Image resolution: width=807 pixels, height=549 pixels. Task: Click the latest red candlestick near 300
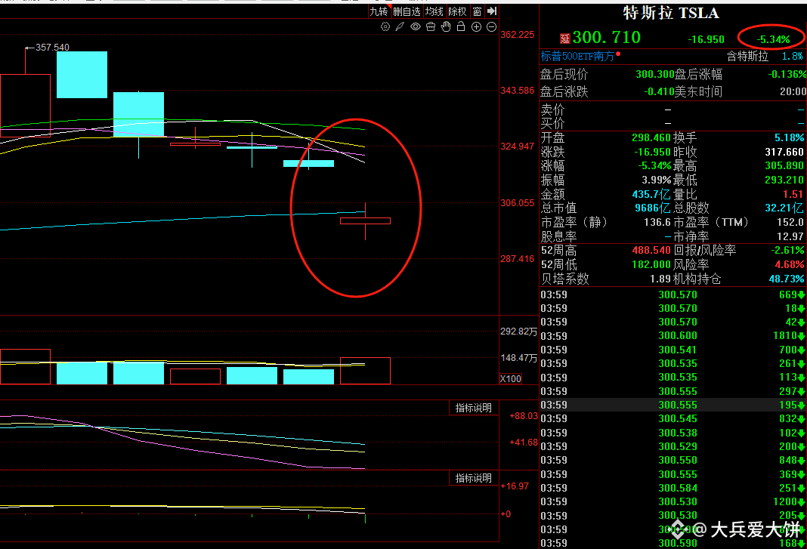pos(366,221)
